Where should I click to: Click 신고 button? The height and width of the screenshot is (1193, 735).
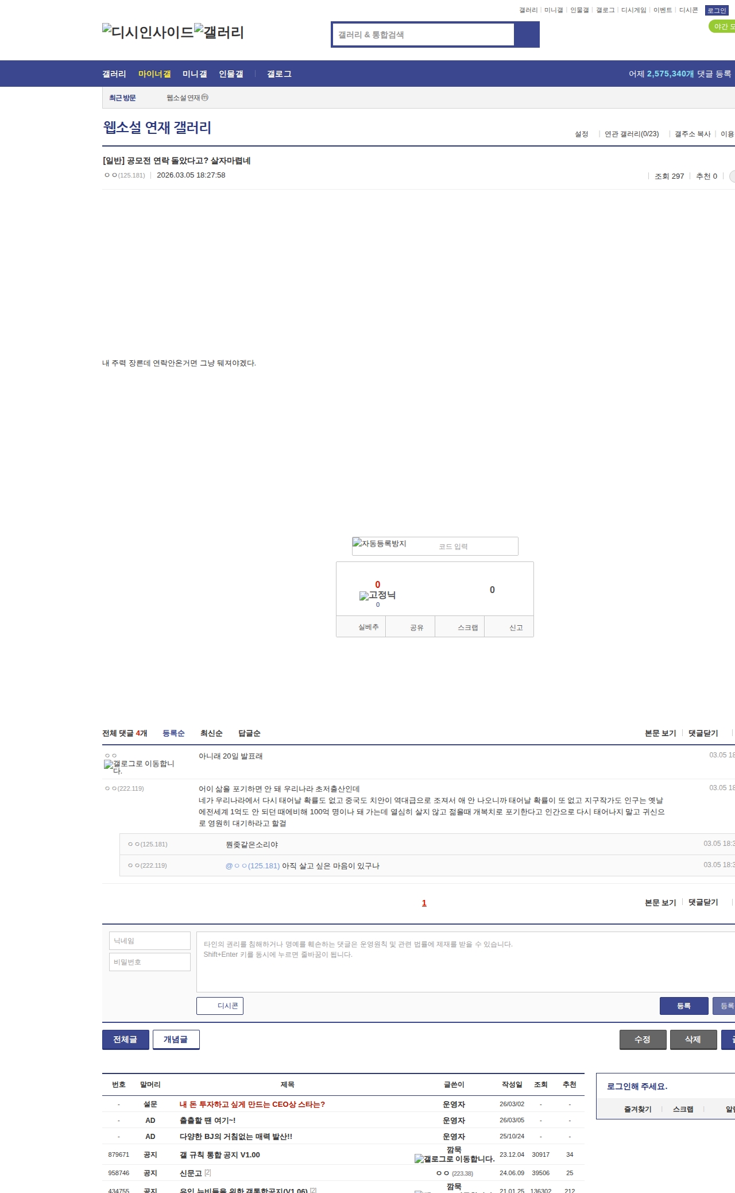pos(509,627)
